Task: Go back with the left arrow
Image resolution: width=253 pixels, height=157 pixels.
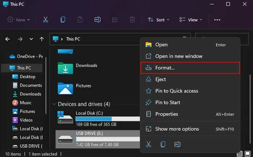Action: (x=8, y=39)
